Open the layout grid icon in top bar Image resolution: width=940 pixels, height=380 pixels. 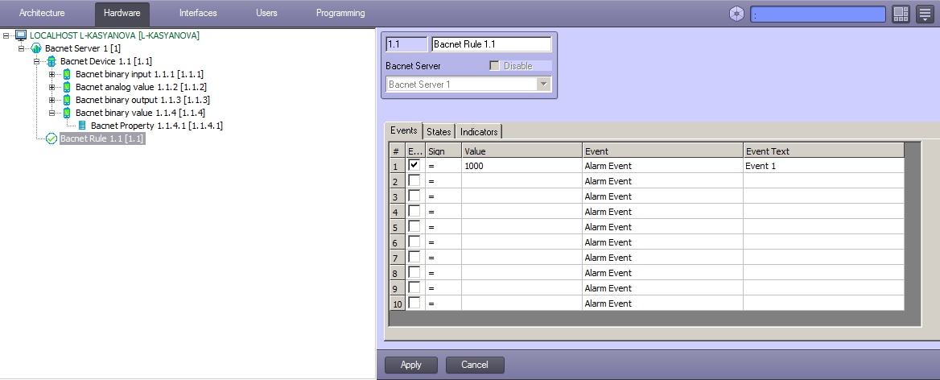(901, 14)
